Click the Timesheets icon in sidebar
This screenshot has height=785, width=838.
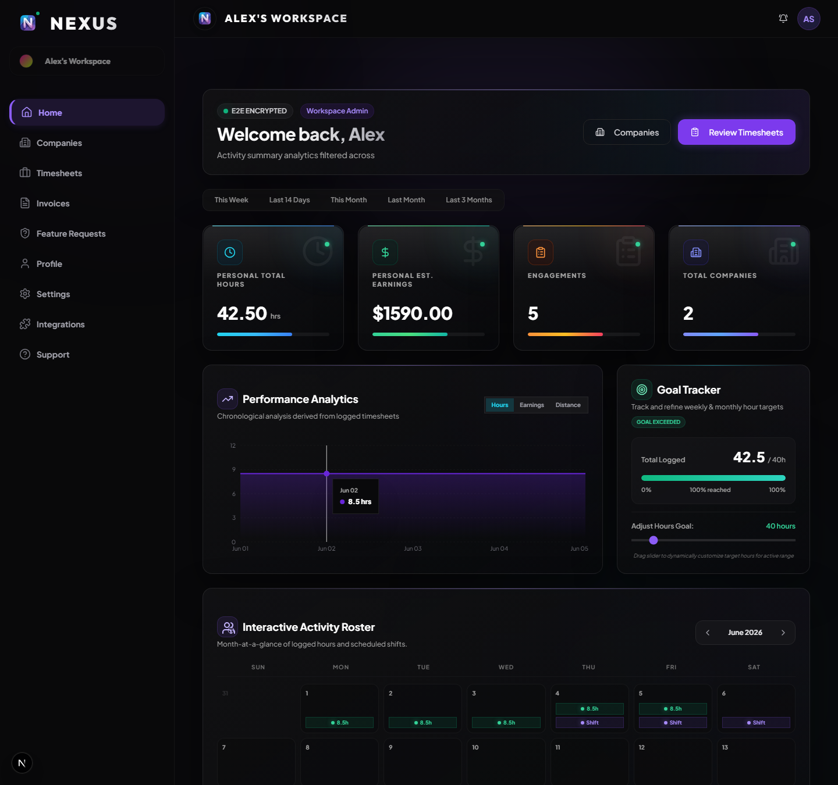click(25, 173)
